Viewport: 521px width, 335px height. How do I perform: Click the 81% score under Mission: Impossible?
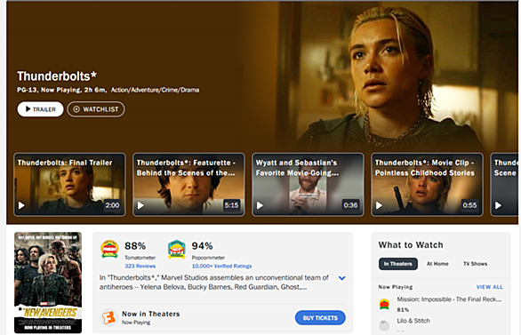pyautogui.click(x=403, y=310)
